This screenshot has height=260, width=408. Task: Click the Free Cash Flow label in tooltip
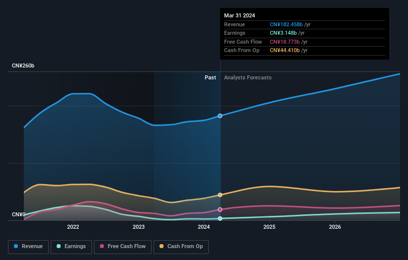(x=243, y=42)
